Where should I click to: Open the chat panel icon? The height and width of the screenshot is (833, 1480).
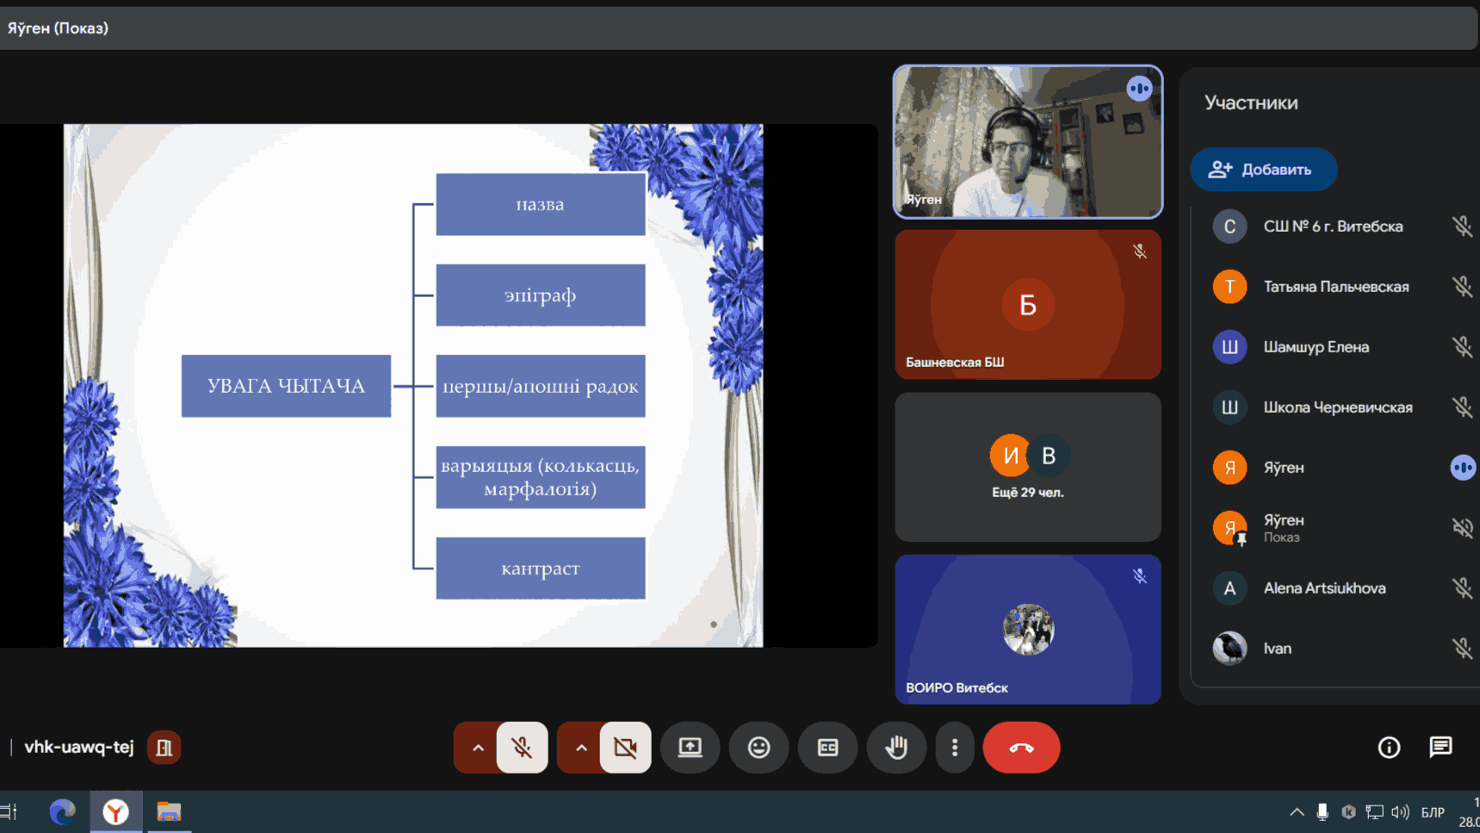click(x=1440, y=747)
